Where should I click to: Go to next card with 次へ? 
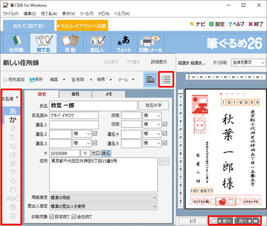click(244, 221)
